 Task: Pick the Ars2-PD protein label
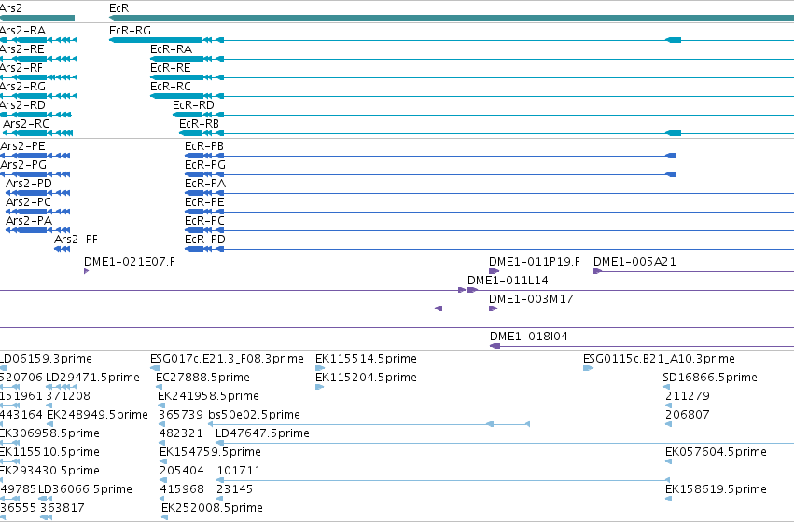coord(29,184)
